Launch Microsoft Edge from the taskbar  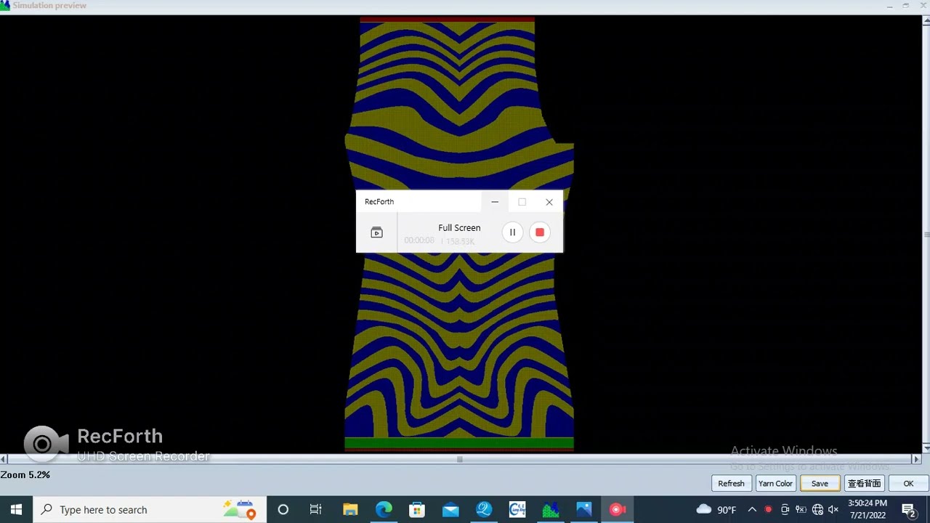(x=384, y=510)
